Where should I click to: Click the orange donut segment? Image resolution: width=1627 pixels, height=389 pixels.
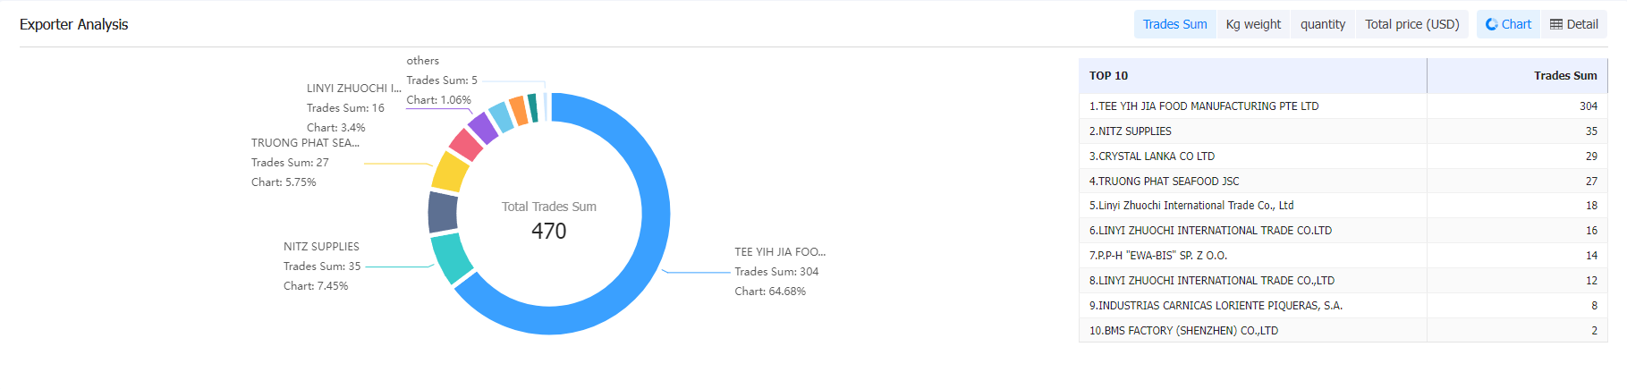click(x=519, y=110)
